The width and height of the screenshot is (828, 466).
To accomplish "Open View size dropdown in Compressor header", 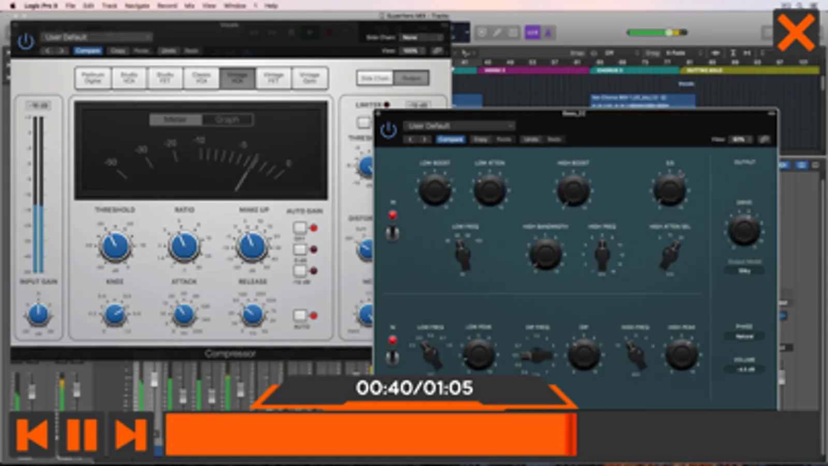I will point(413,51).
